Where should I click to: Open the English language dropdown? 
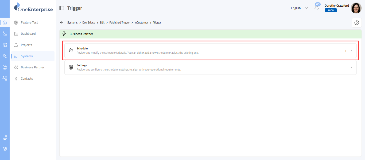(x=299, y=8)
